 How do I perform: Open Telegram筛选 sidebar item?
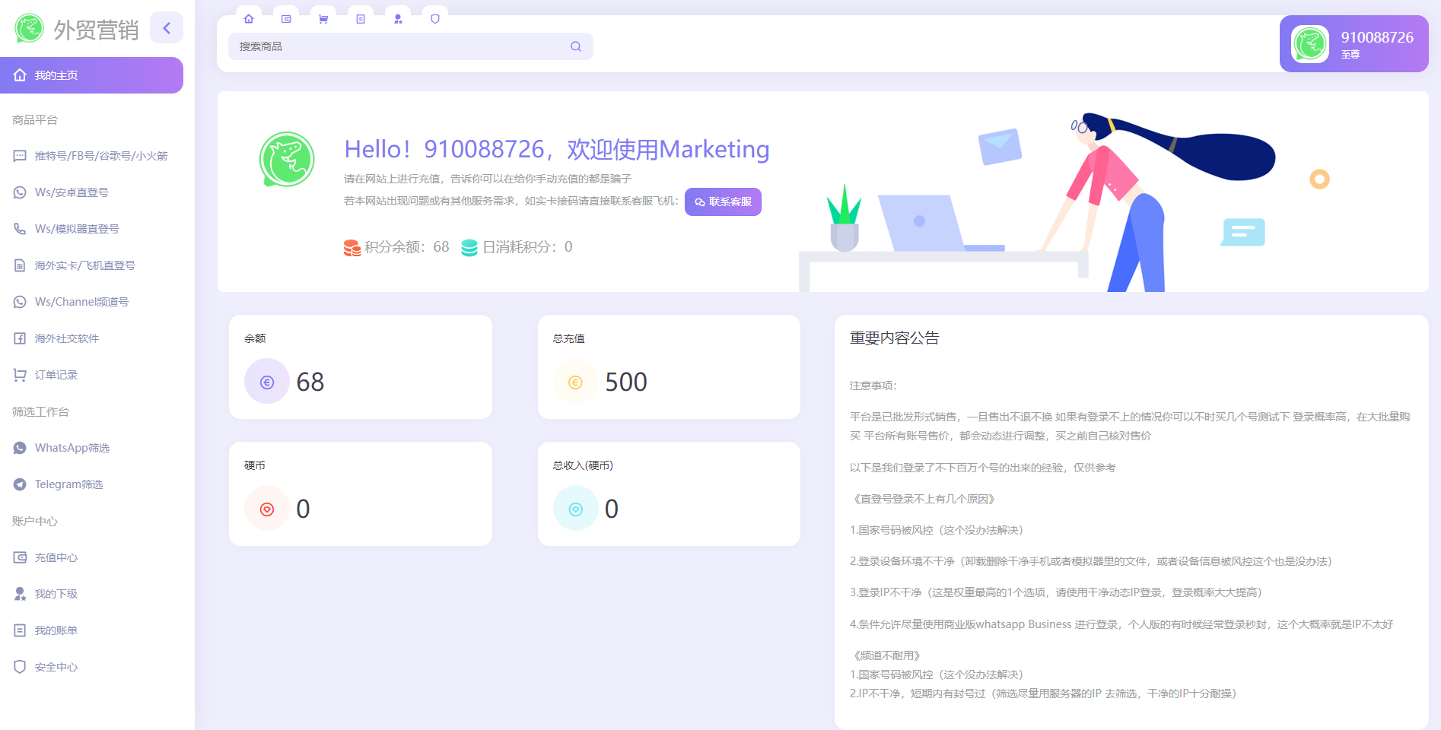pyautogui.click(x=68, y=484)
